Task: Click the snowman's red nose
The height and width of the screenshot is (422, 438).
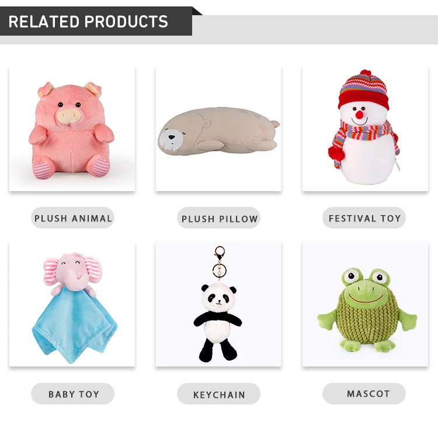Action: (360, 115)
